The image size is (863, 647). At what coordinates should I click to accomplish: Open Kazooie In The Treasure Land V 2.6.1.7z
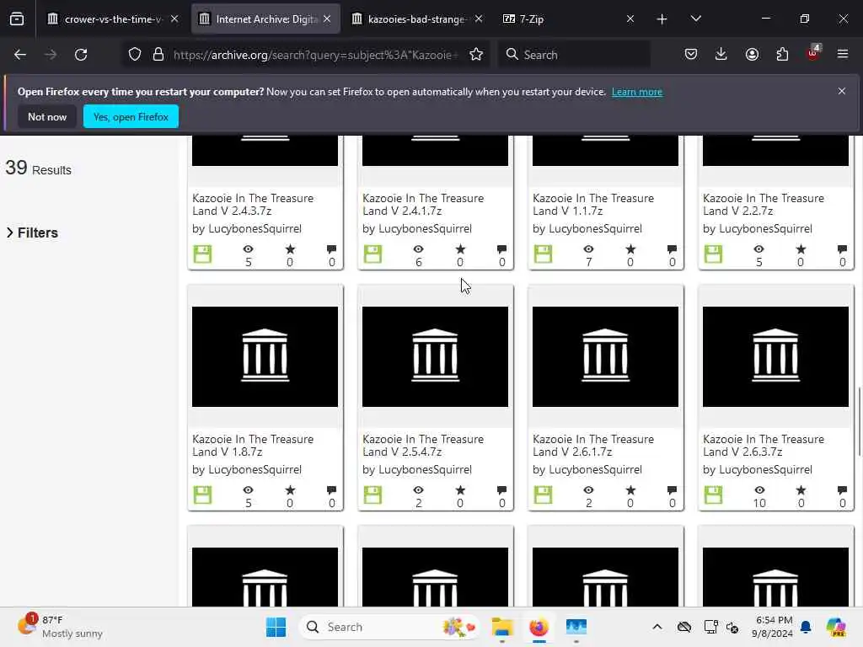(x=593, y=445)
